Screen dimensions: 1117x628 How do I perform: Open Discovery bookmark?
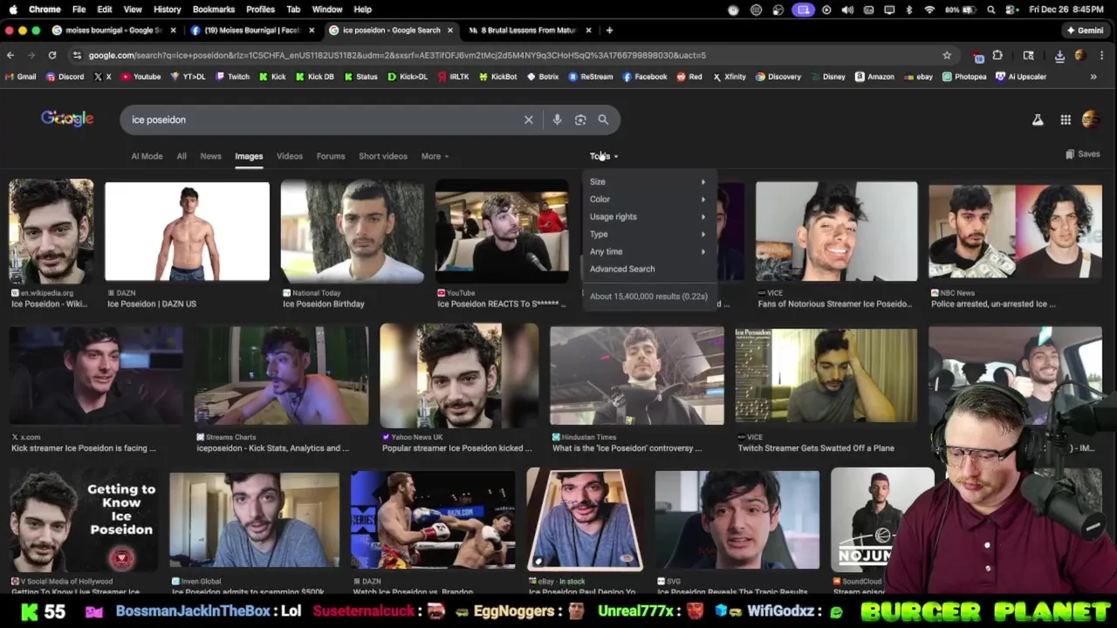(778, 77)
